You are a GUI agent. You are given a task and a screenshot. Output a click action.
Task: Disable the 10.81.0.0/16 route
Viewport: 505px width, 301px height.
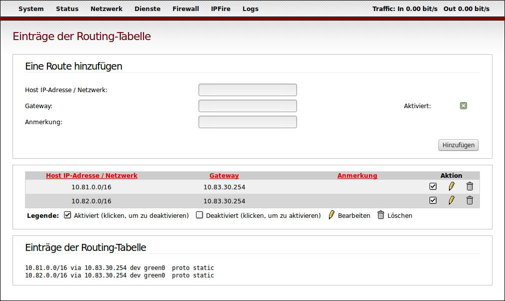tap(433, 186)
